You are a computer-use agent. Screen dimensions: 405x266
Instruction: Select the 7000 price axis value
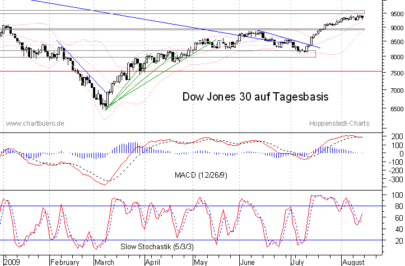(x=397, y=91)
